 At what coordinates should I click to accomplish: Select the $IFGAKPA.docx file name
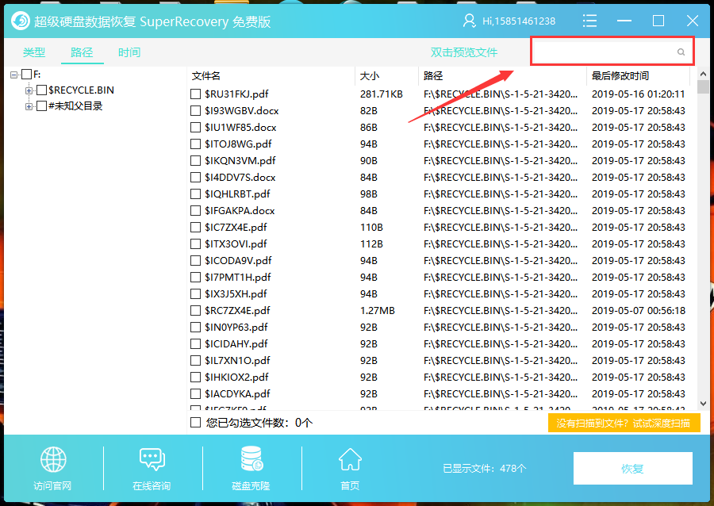(240, 211)
